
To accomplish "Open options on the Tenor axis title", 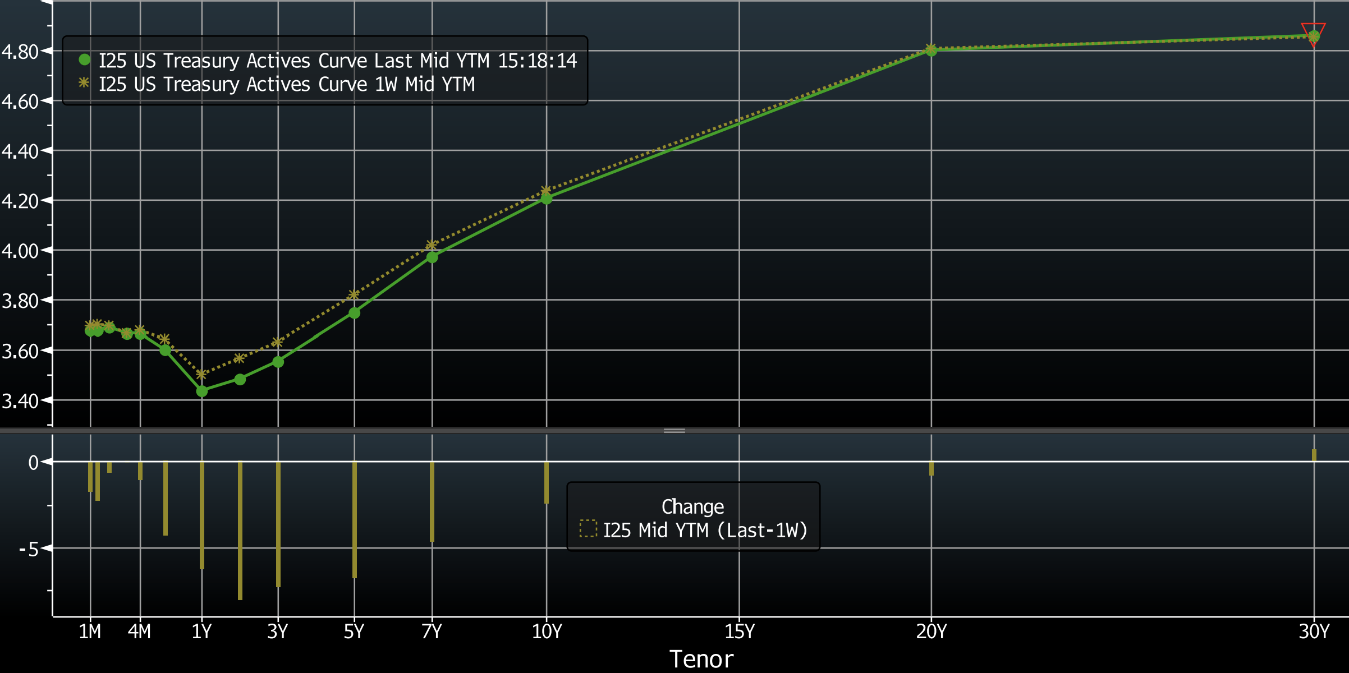I will 701,660.
